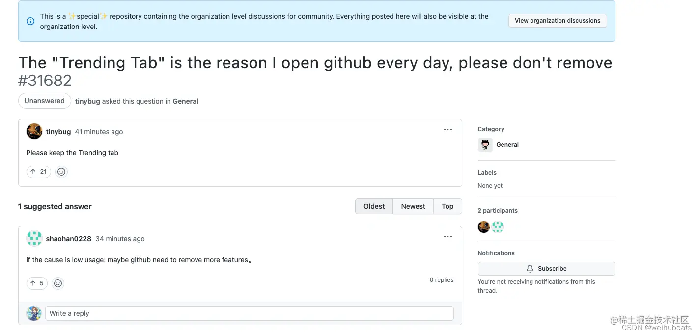Add emoji reaction to tinybug's post
This screenshot has height=335, width=699.
(61, 172)
